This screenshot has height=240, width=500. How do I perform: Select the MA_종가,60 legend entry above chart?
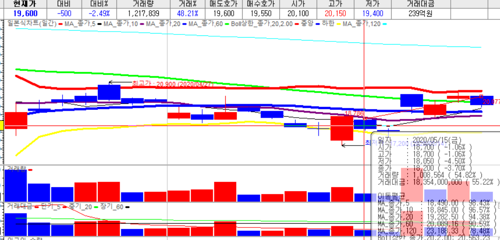click(x=205, y=24)
